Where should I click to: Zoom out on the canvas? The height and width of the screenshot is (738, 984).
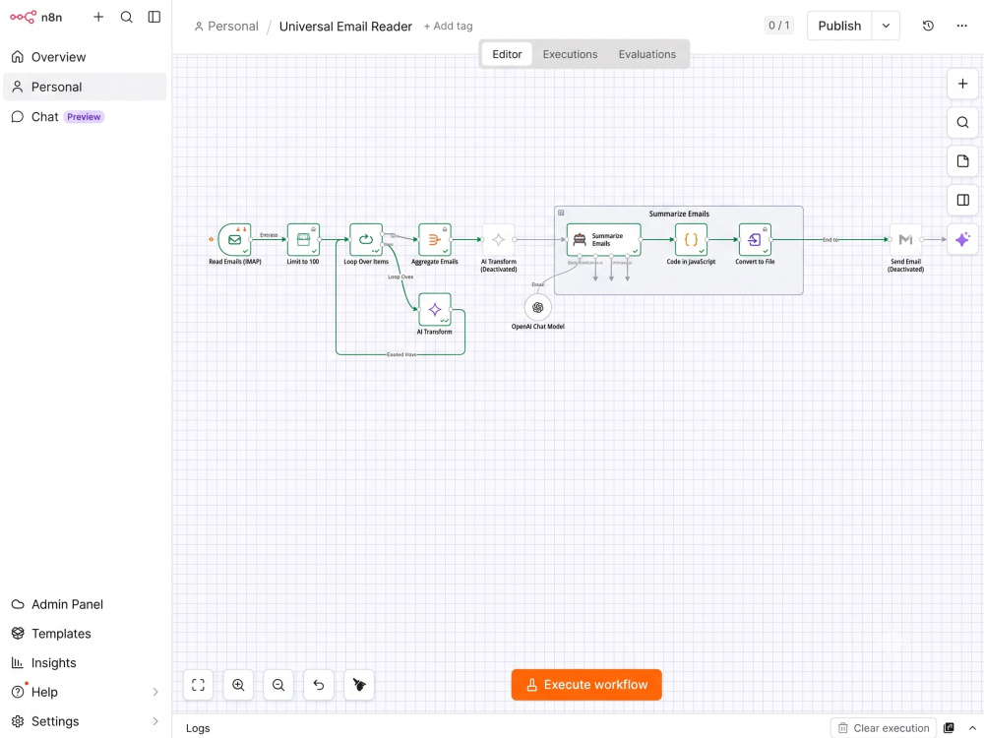[278, 685]
